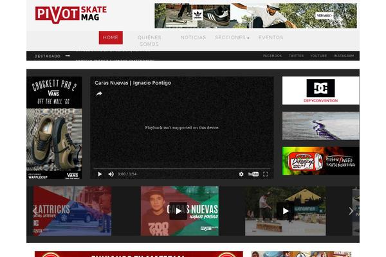Enter fullscreen with the fullscreen icon
Image resolution: width=386 pixels, height=257 pixels.
[265, 174]
